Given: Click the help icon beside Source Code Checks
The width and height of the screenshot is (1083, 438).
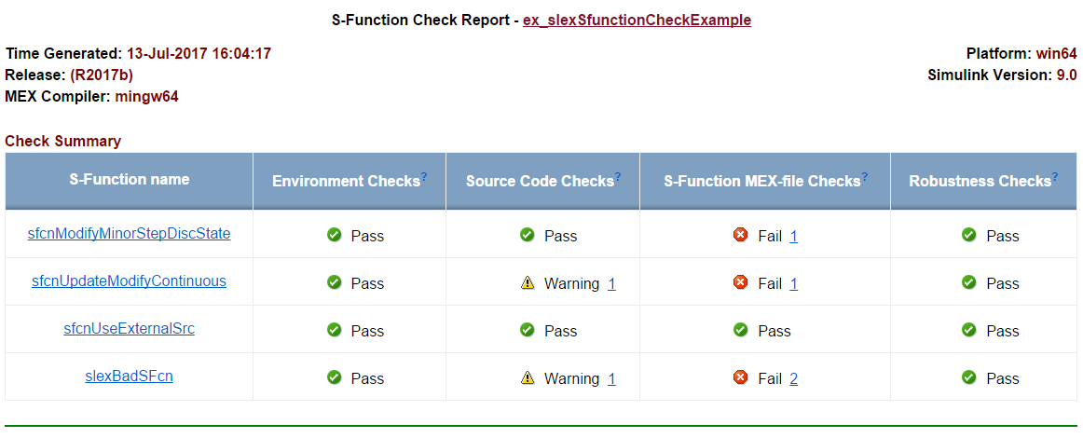Looking at the screenshot, I should point(618,176).
